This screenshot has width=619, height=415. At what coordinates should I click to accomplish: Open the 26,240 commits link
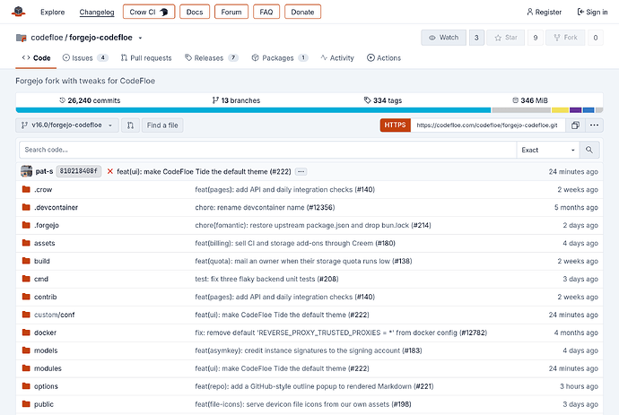pos(90,100)
